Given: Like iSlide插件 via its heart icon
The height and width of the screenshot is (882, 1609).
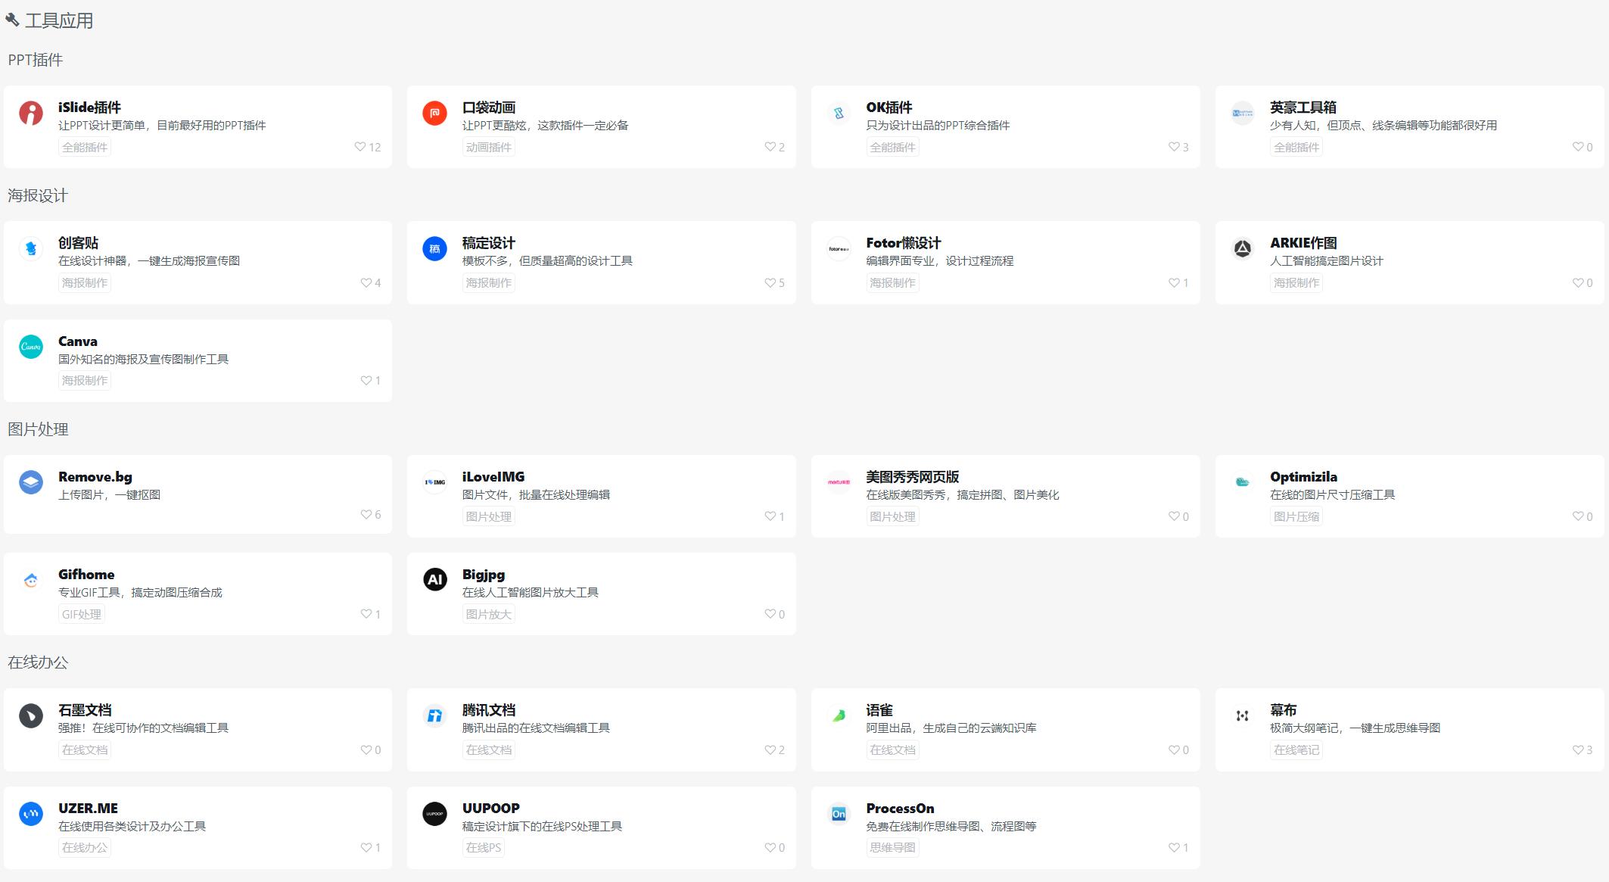Looking at the screenshot, I should point(360,147).
